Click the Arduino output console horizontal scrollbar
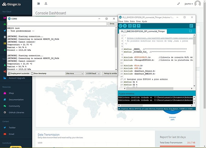 click(131, 106)
